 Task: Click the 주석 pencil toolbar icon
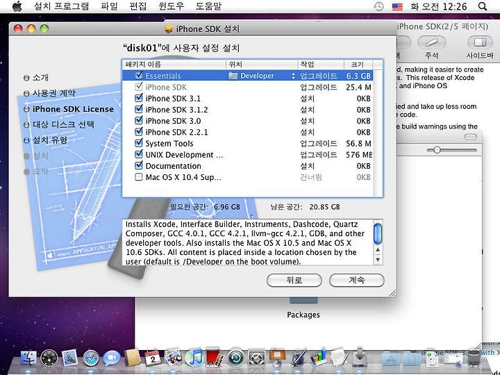[x=431, y=42]
